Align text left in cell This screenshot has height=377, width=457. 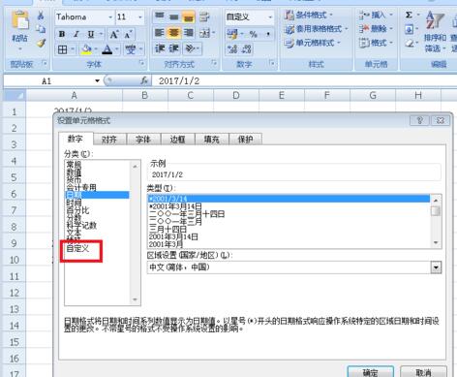point(160,32)
